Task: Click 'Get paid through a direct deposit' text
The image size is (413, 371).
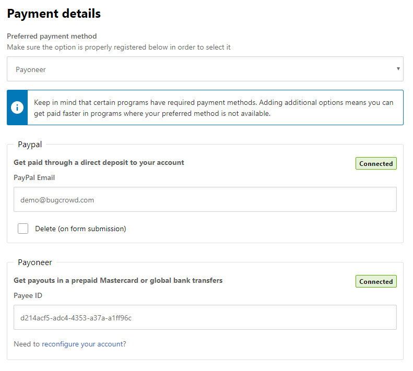Action: (x=99, y=162)
